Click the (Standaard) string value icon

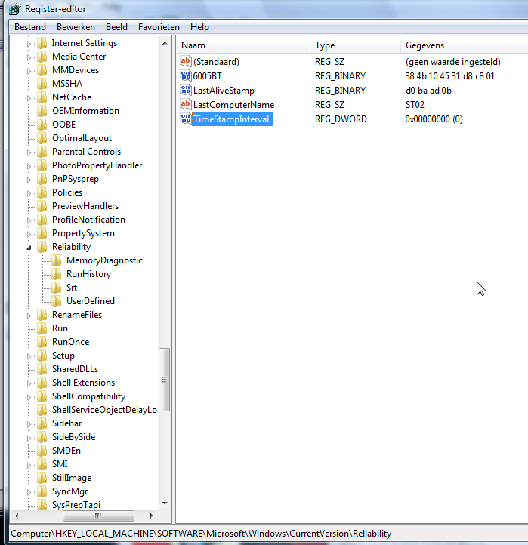point(185,62)
